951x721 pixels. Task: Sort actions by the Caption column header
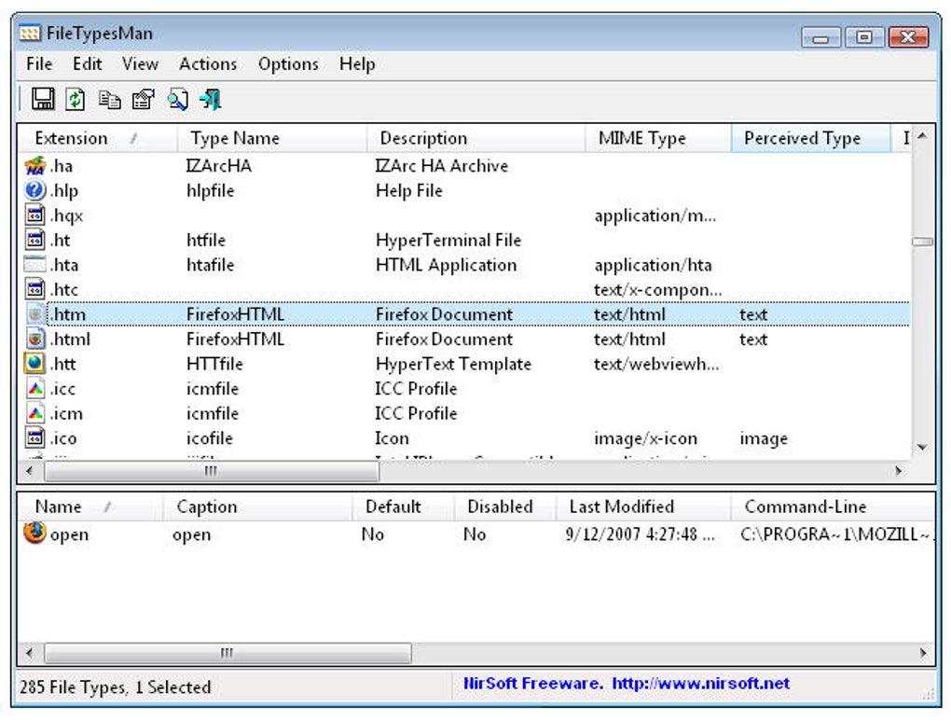coord(257,506)
